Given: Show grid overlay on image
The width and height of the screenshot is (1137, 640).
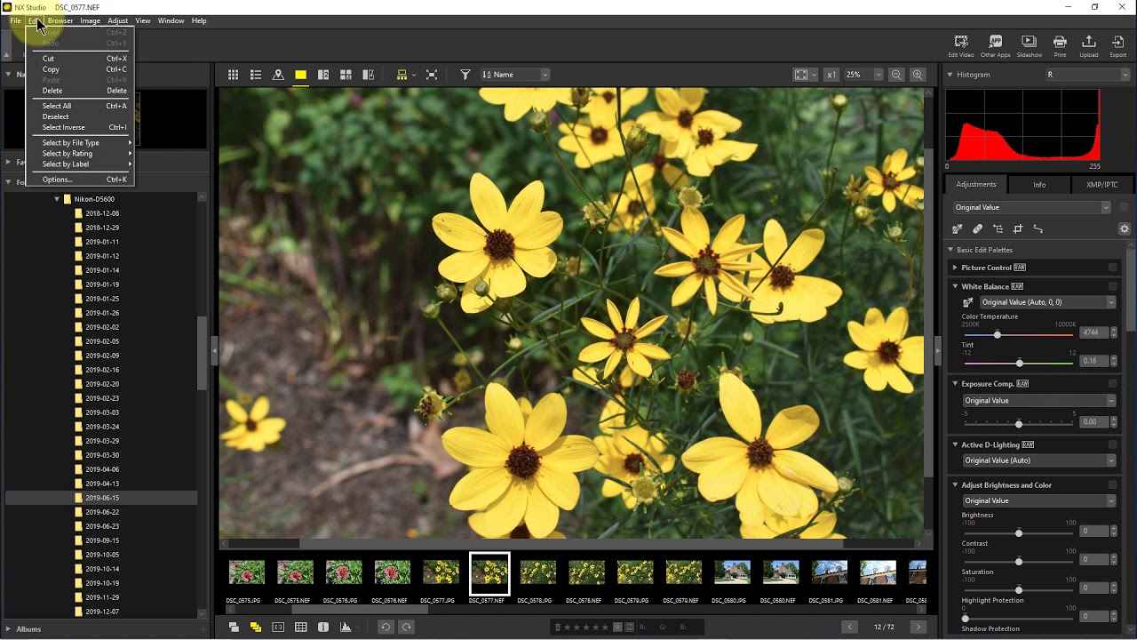Looking at the screenshot, I should pyautogui.click(x=300, y=628).
